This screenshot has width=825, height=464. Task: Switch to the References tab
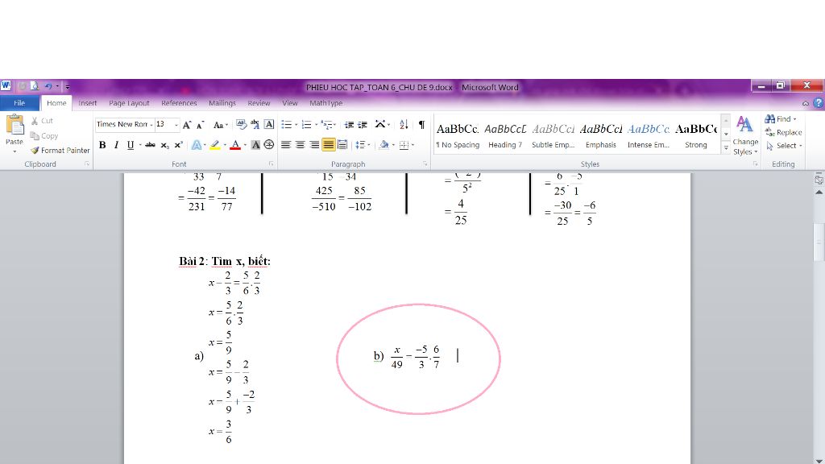pyautogui.click(x=179, y=103)
